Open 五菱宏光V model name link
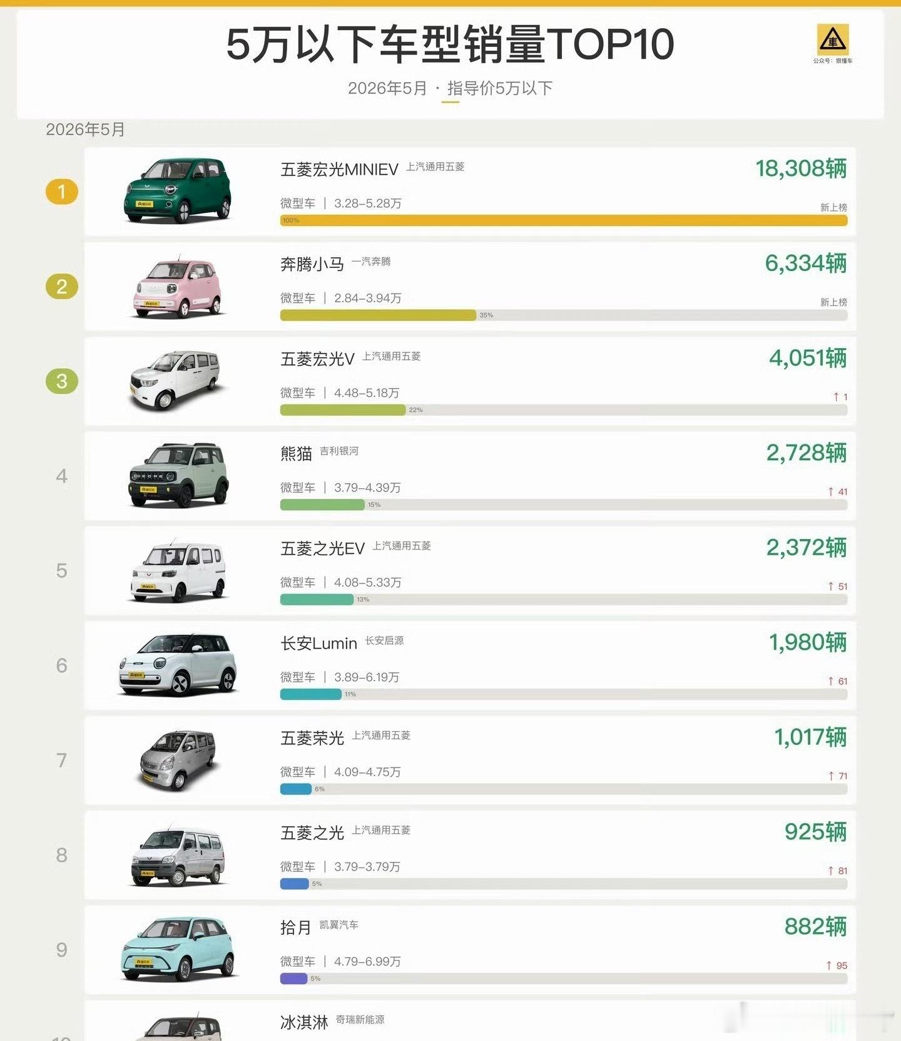The image size is (901, 1041). coord(317,359)
